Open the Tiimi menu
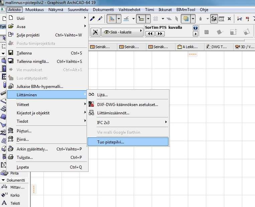The height and width of the screenshot is (207, 255). pyautogui.click(x=149, y=10)
